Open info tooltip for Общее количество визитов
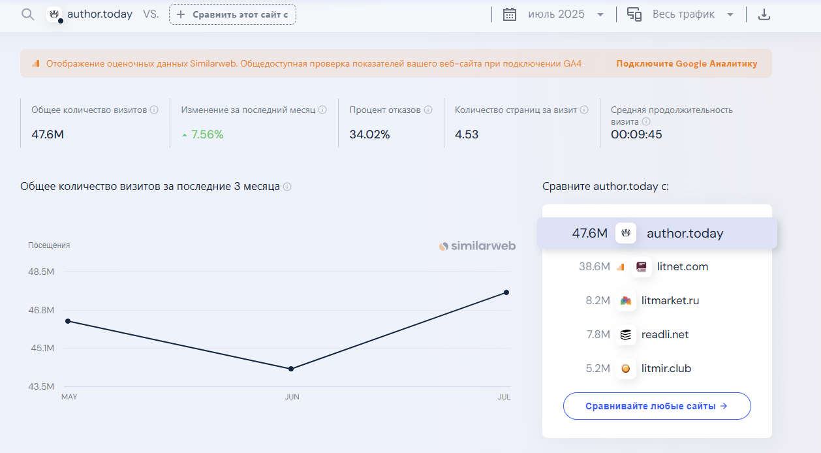 [154, 110]
